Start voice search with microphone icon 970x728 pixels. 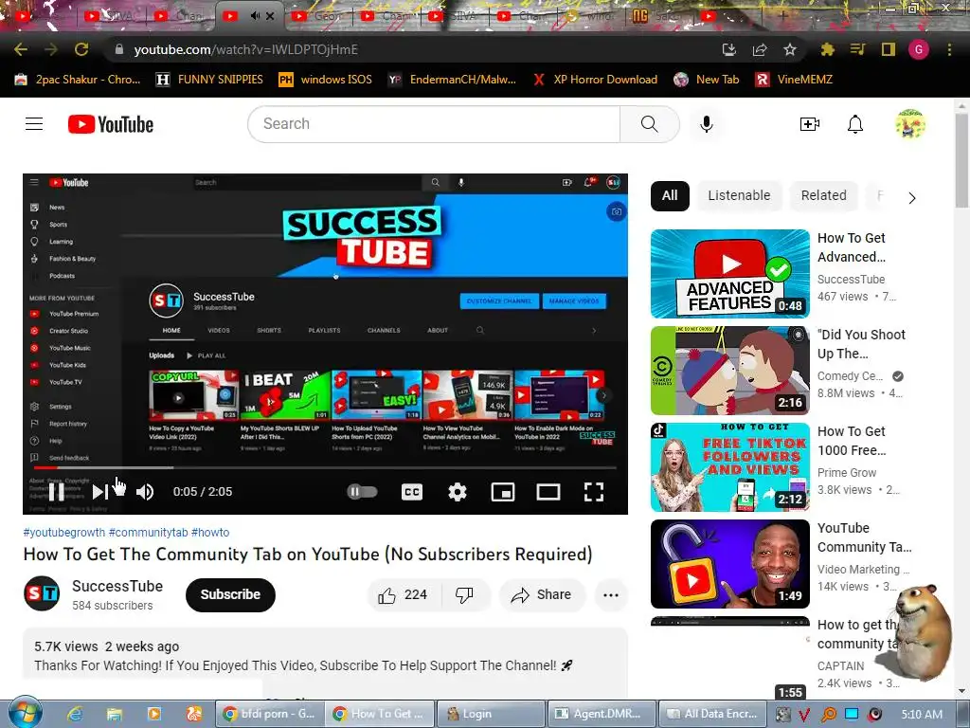coord(706,124)
